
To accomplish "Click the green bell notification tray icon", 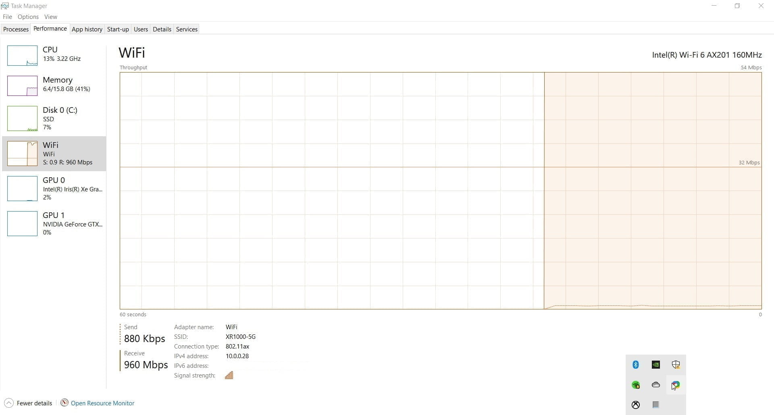I will pyautogui.click(x=636, y=385).
